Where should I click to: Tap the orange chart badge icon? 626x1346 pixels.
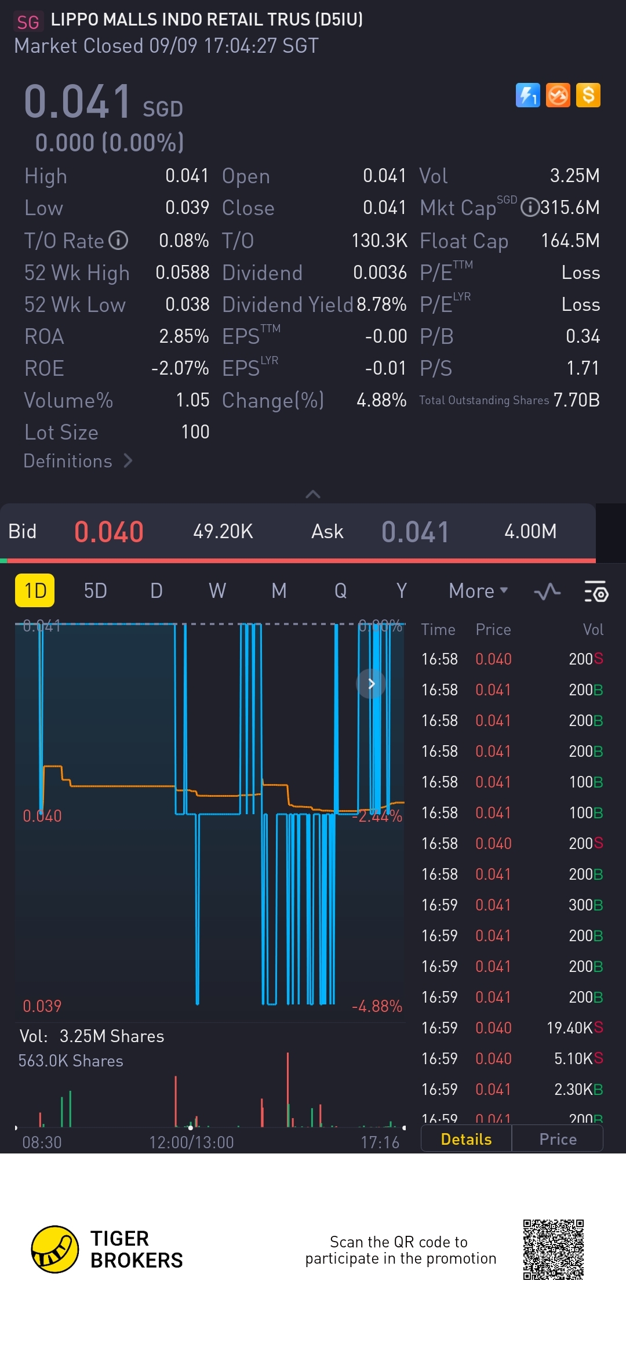[x=558, y=95]
